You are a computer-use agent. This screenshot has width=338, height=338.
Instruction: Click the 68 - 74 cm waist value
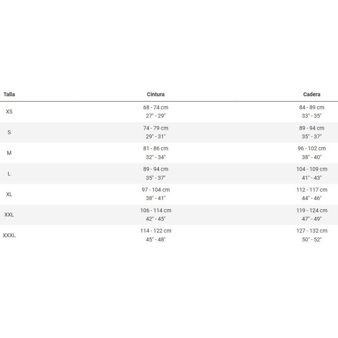pos(155,107)
